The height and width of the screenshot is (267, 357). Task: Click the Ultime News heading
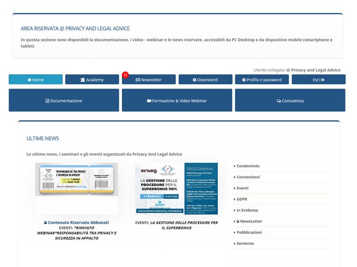42,138
